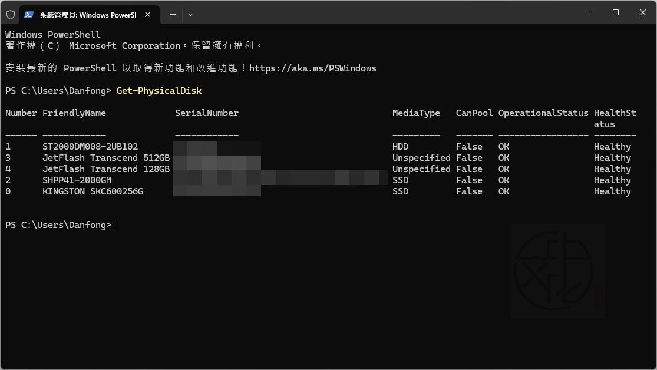
Task: Click the PowerShell icon in the tab
Action: (x=28, y=15)
